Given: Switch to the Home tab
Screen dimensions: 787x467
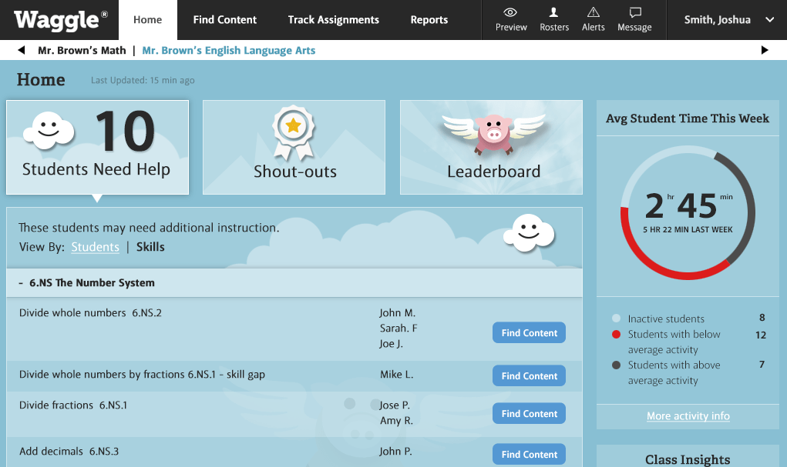Looking at the screenshot, I should pos(147,20).
